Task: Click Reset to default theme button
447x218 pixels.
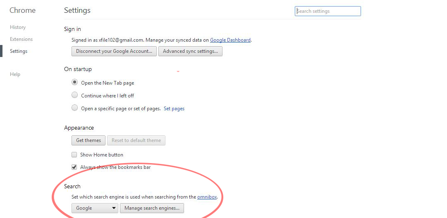Action: click(x=136, y=140)
